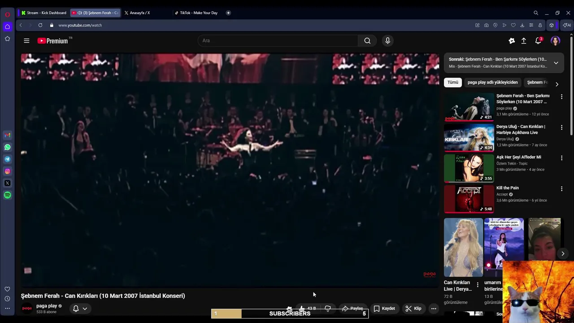Open Can Kırıkları Live Derya short

463,248
